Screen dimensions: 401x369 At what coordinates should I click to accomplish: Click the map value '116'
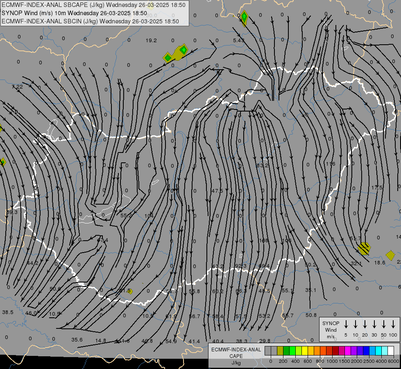(331, 164)
